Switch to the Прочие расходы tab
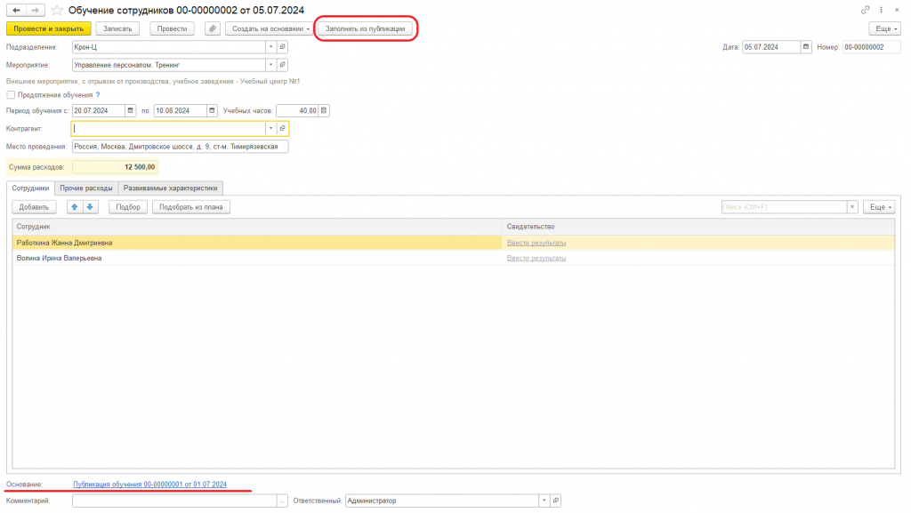Screen dimensions: 911x513 tap(86, 188)
